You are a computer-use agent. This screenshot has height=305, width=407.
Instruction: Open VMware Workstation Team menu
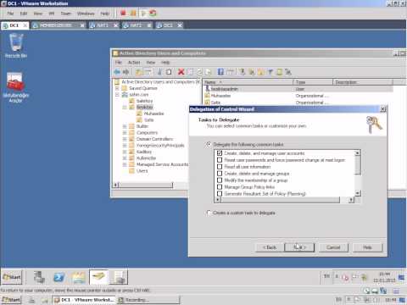[66, 14]
